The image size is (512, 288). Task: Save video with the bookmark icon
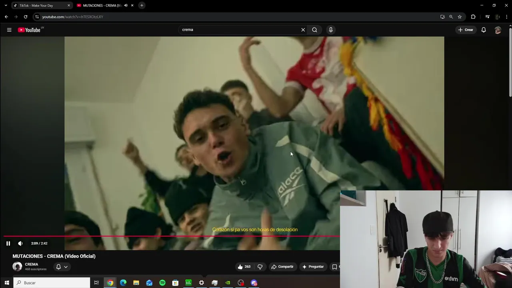pos(334,267)
